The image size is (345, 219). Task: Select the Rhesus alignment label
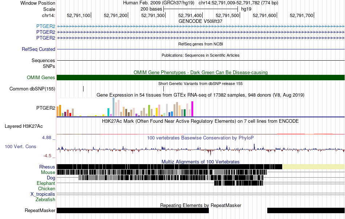click(47, 167)
